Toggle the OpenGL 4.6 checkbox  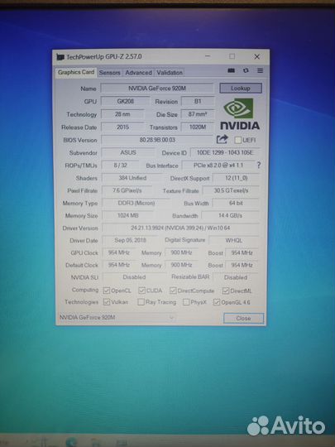pyautogui.click(x=217, y=302)
